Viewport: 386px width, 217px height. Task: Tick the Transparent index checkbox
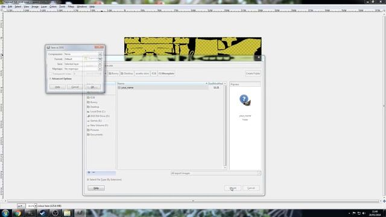click(x=51, y=74)
